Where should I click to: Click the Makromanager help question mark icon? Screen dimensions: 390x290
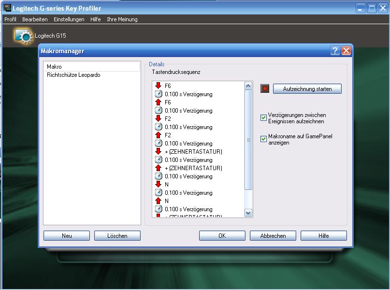[x=335, y=51]
